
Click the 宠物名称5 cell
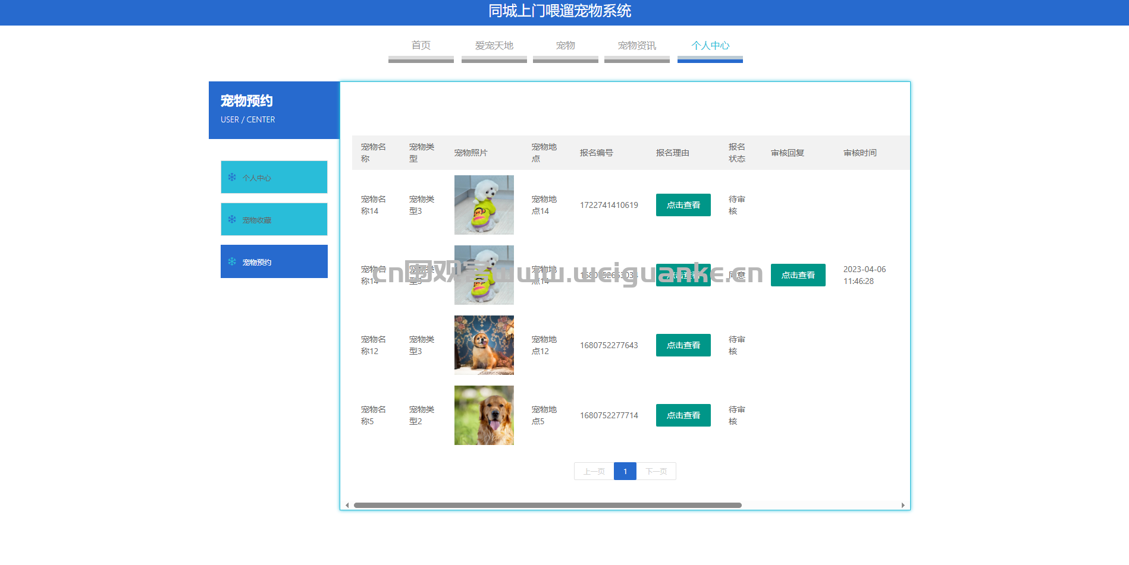coord(373,415)
